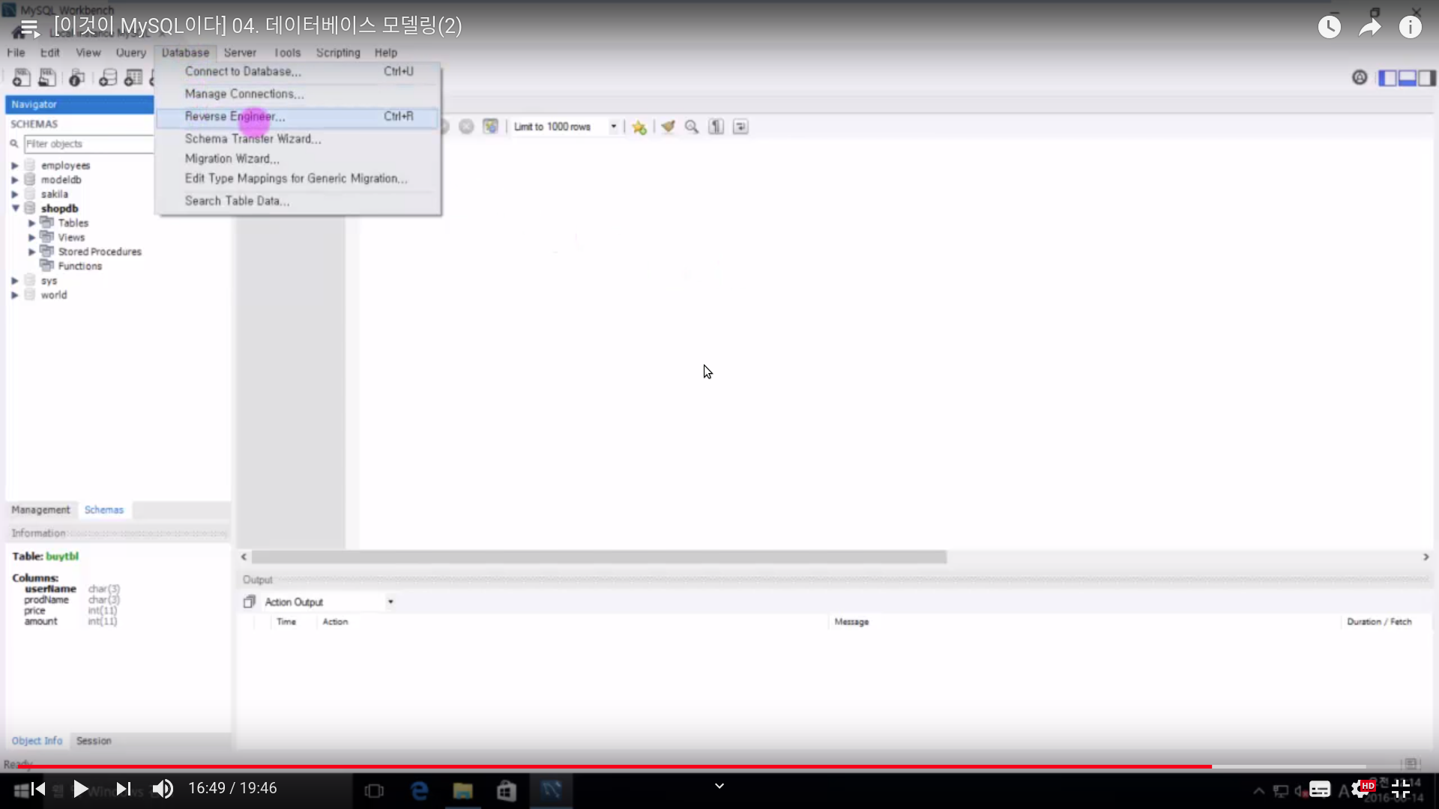
Task: Select Reverse Engineer menu entry
Action: point(298,117)
